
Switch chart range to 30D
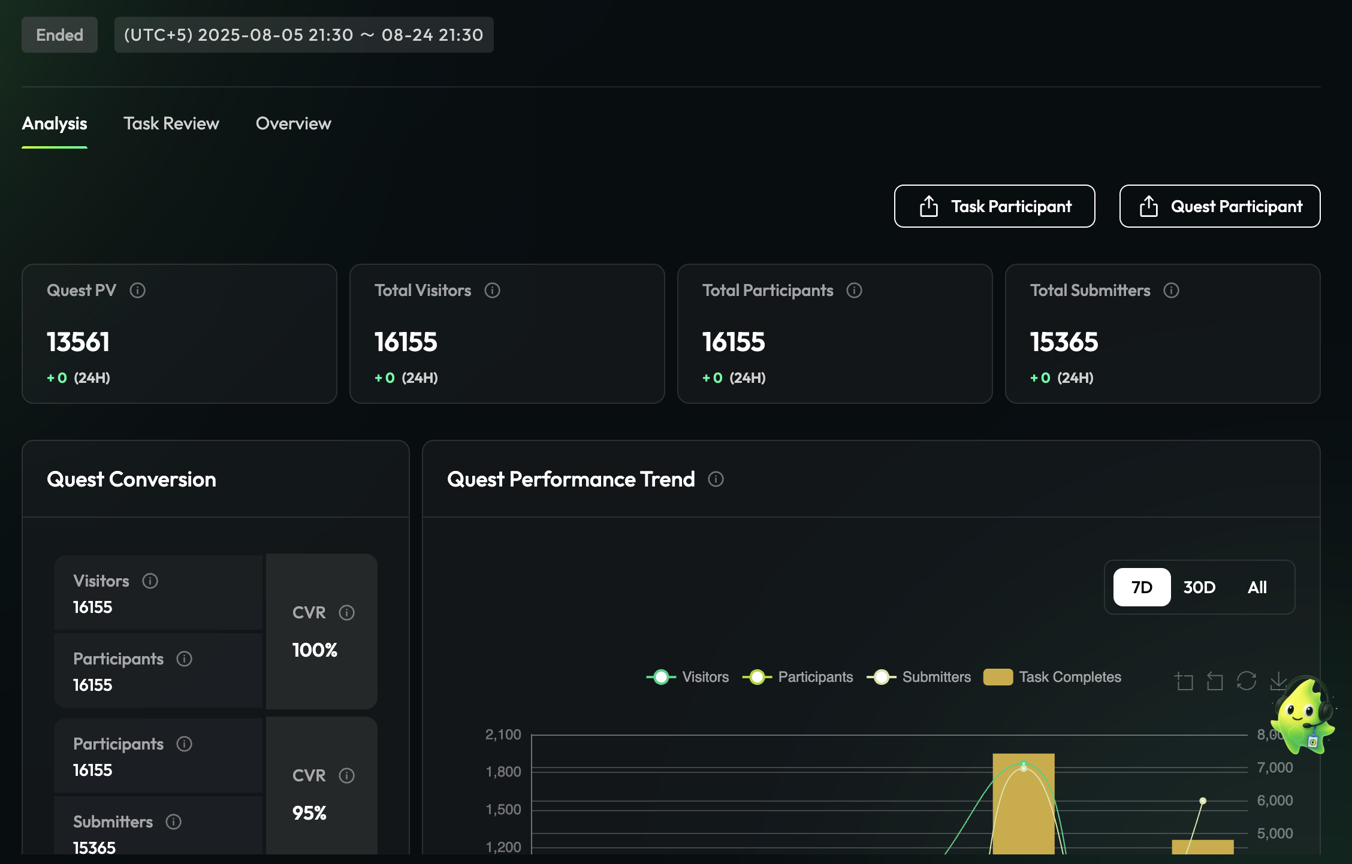1199,587
